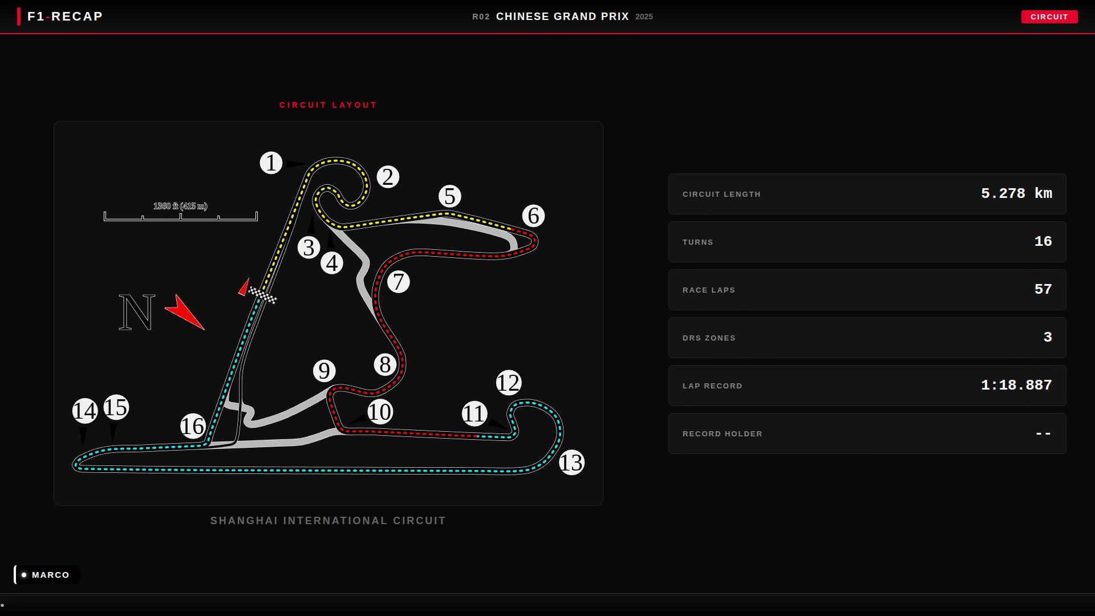Viewport: 1095px width, 616px height.
Task: Click the turn 1 marker
Action: pyautogui.click(x=271, y=163)
